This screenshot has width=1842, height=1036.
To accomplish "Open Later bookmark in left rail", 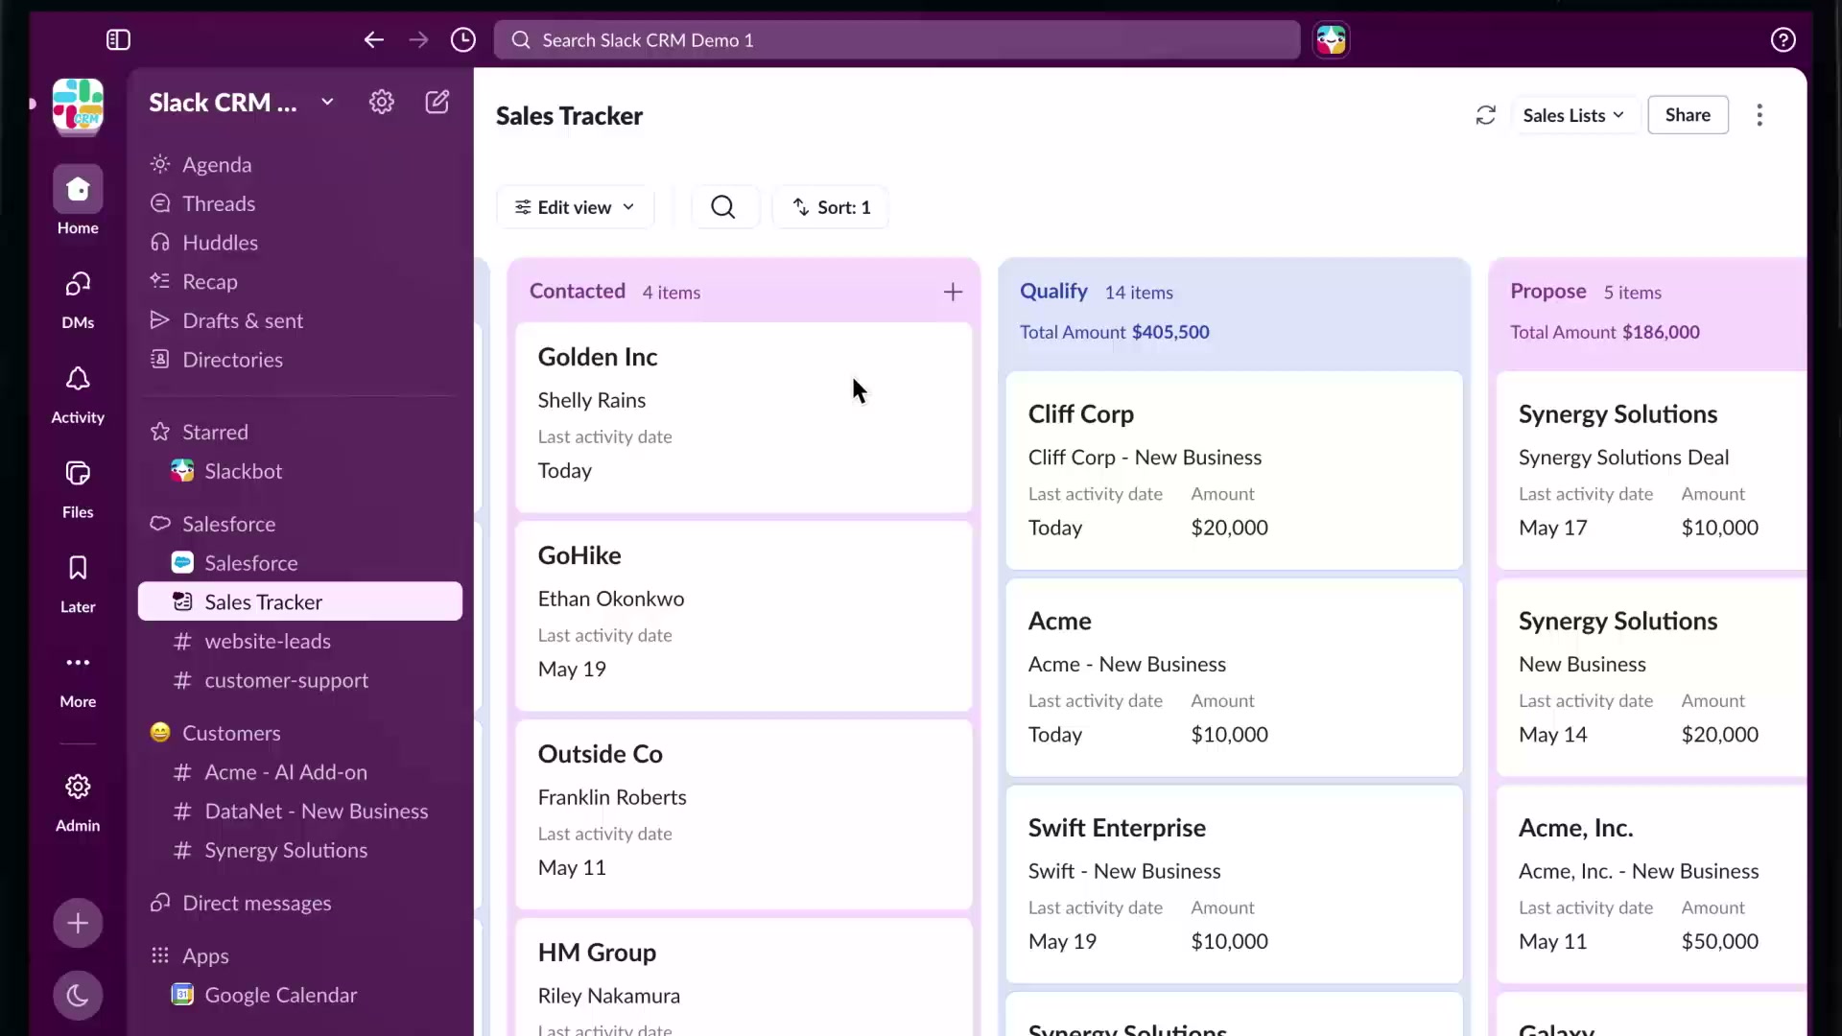I will tap(78, 584).
